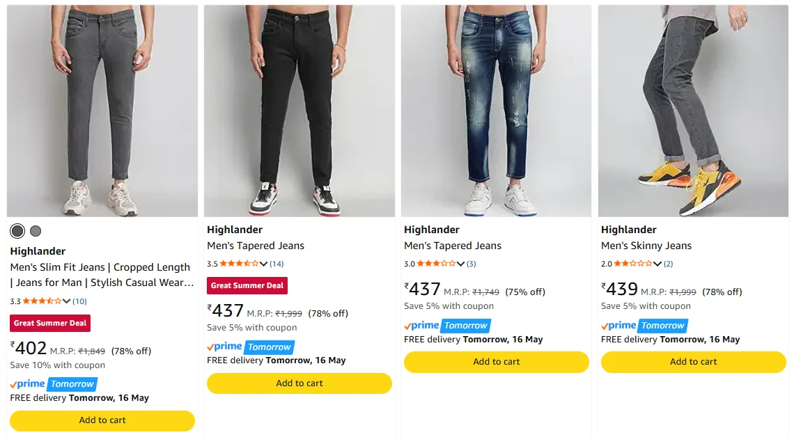This screenshot has width=794, height=437.
Task: Open the Men's Skinny Jeans product title
Action: click(x=646, y=246)
